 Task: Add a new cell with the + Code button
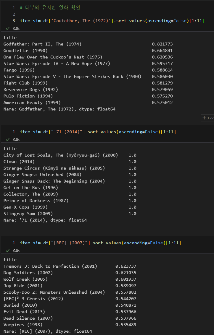[208, 118]
